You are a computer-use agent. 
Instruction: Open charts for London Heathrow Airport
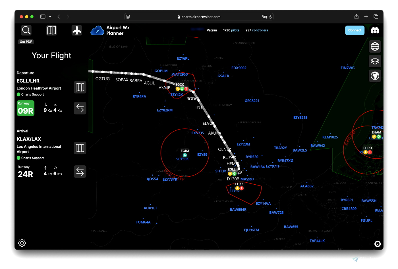pyautogui.click(x=80, y=87)
